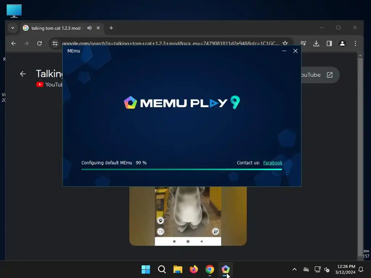Open the Facebook contact link in MEmu
371x278 pixels.
pyautogui.click(x=272, y=163)
